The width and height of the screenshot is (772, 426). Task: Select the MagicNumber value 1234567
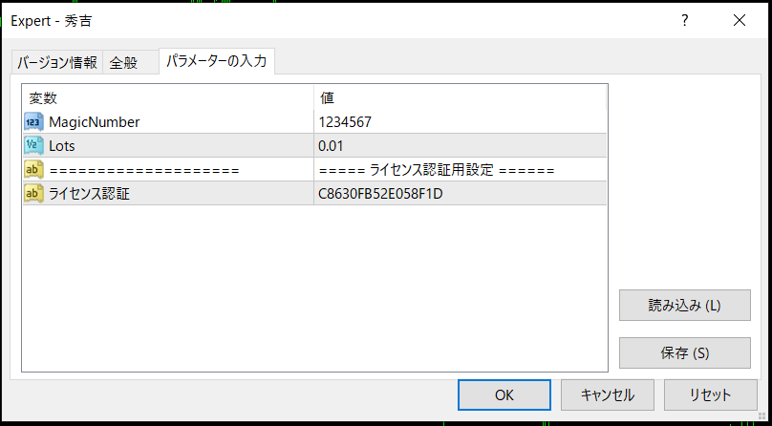pos(346,122)
